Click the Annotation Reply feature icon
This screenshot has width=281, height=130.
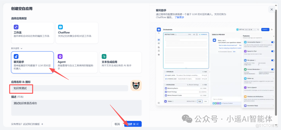click(245, 106)
